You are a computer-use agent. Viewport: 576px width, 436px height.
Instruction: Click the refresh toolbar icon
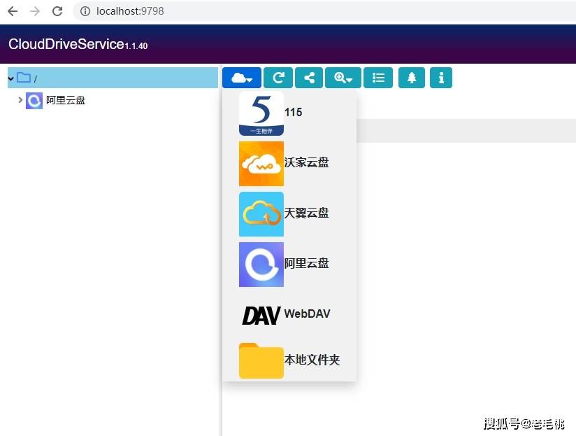pyautogui.click(x=278, y=78)
